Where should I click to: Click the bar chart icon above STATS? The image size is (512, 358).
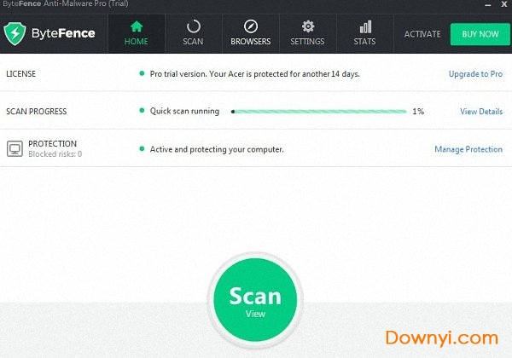tap(365, 26)
